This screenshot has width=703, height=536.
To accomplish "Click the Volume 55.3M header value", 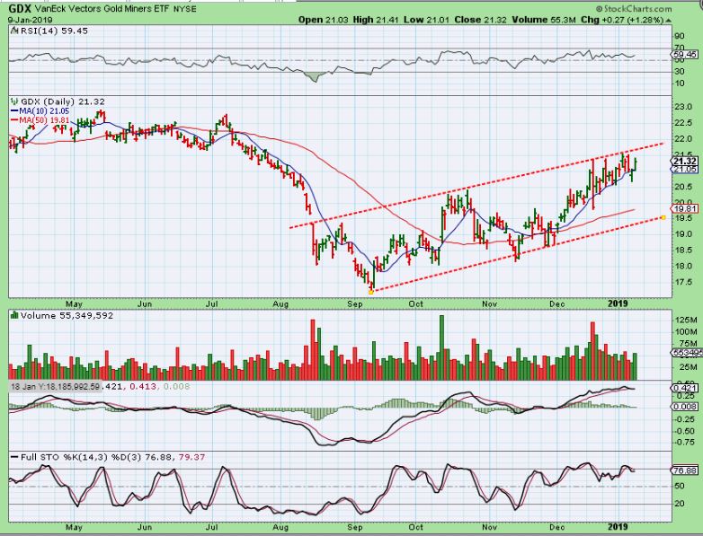I will pos(542,20).
